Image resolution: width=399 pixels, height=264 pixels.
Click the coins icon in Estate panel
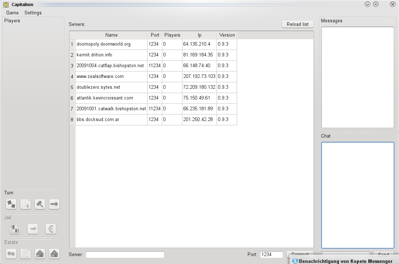pos(11,254)
